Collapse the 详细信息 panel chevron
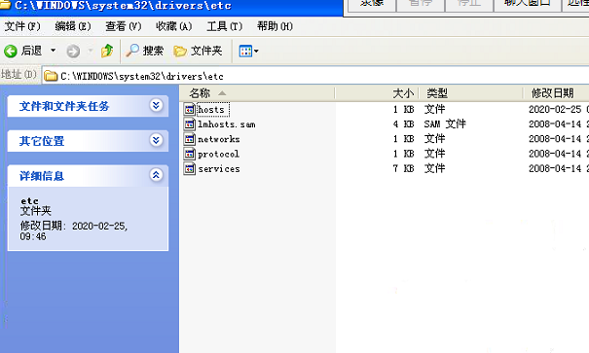The height and width of the screenshot is (353, 589). [156, 175]
